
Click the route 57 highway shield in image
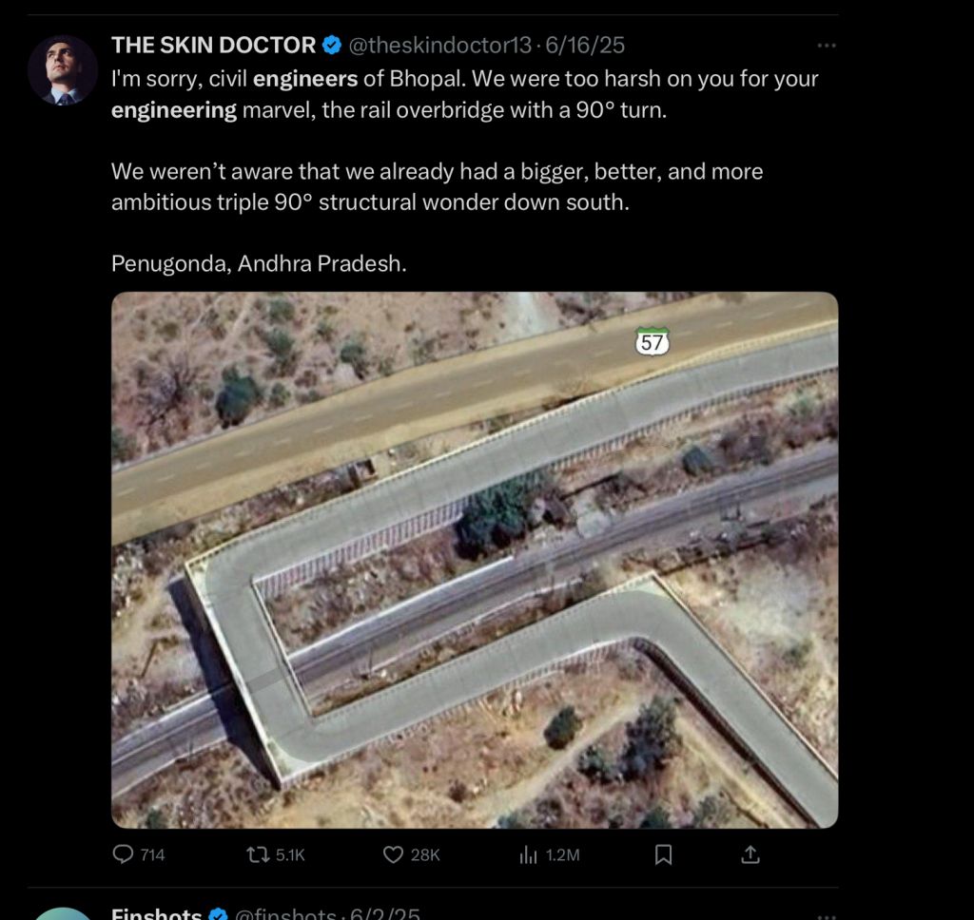point(652,342)
